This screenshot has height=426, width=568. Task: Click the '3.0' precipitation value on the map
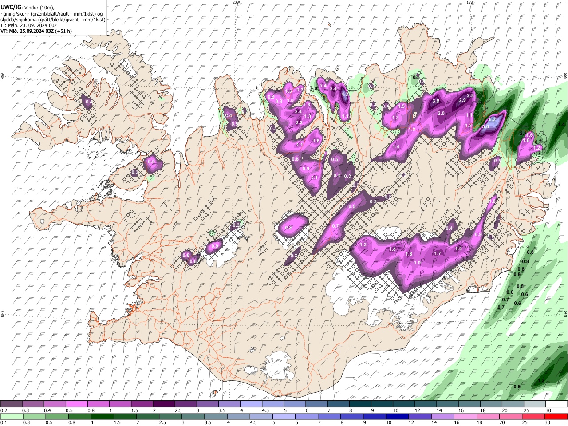point(436,101)
